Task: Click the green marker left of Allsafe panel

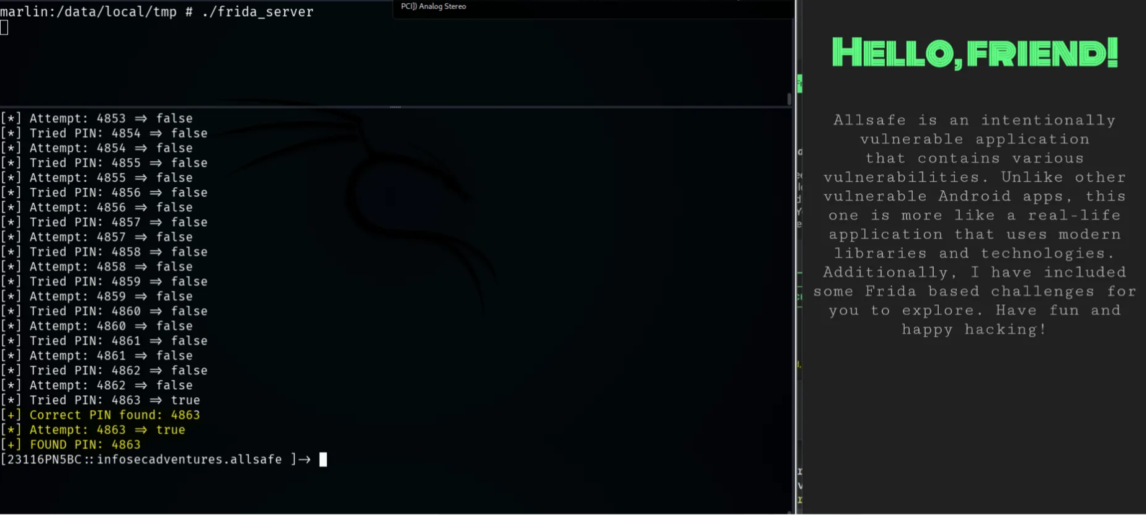Action: point(800,84)
